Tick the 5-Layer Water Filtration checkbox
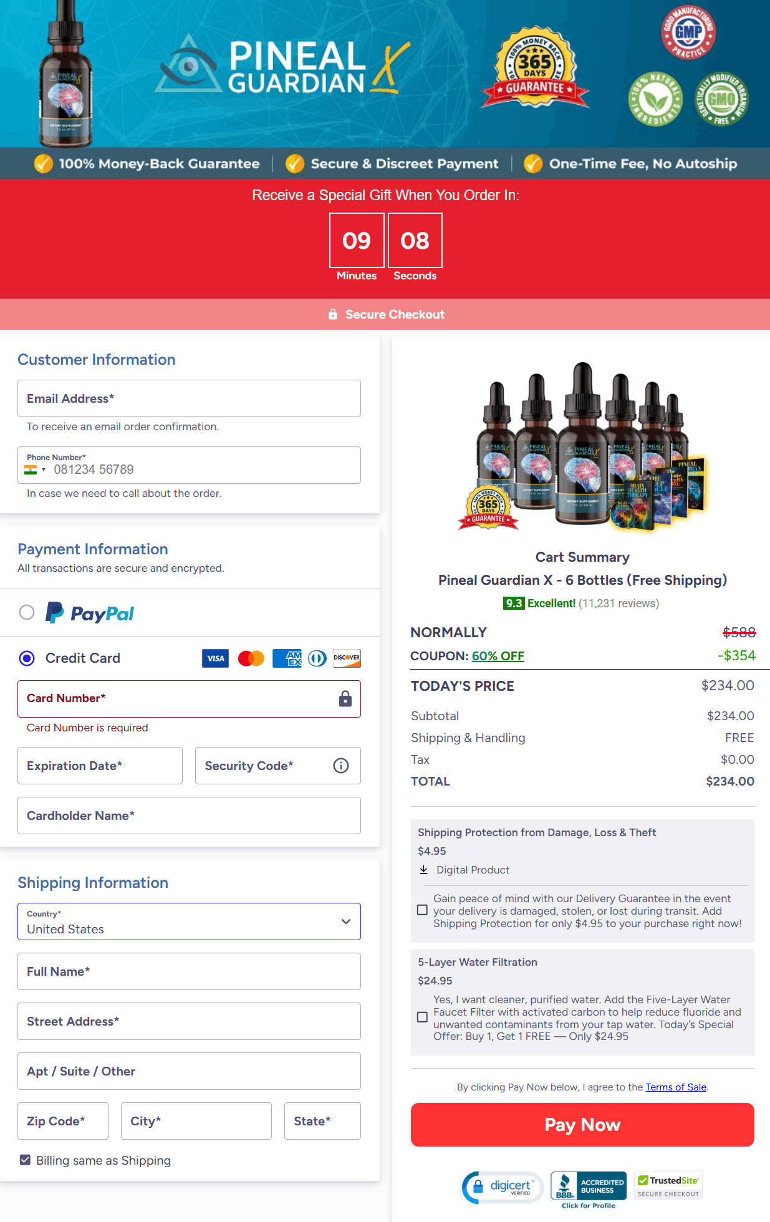 pyautogui.click(x=422, y=1018)
